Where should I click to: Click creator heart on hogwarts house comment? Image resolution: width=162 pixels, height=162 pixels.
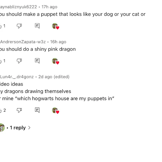pos(56,111)
